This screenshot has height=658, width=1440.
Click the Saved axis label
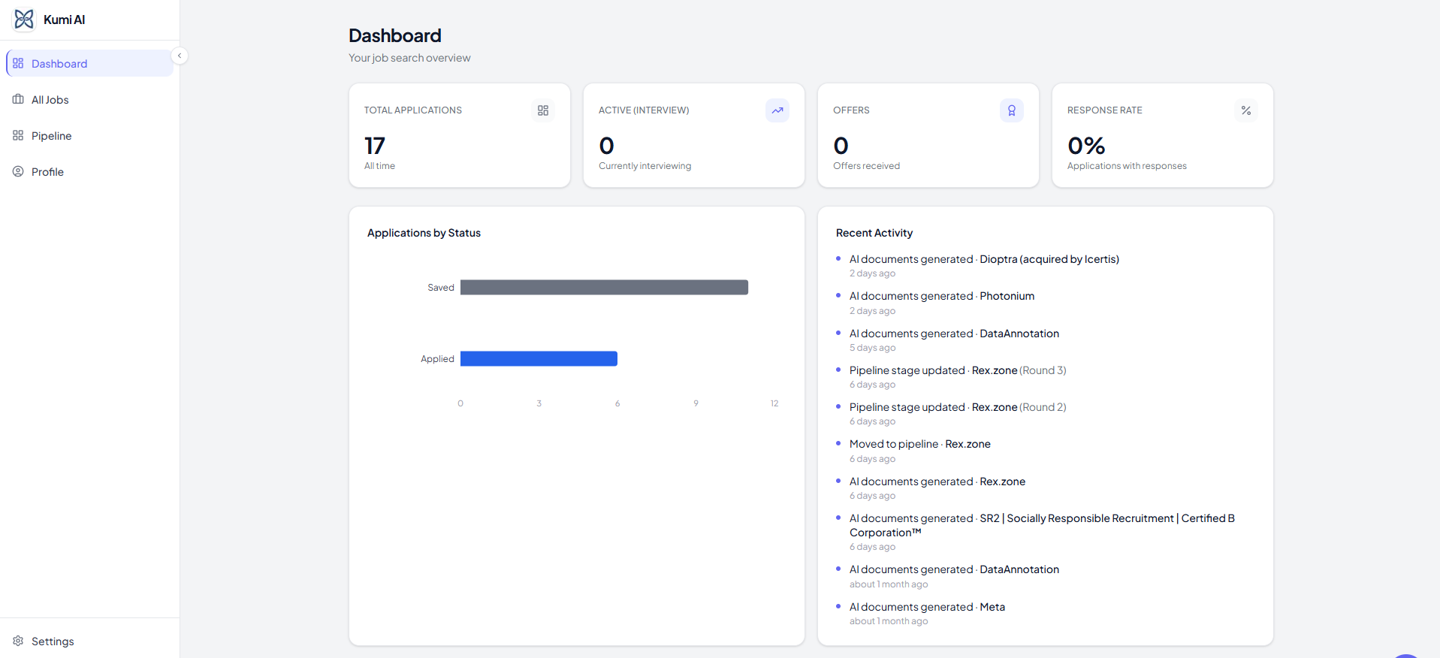point(441,287)
